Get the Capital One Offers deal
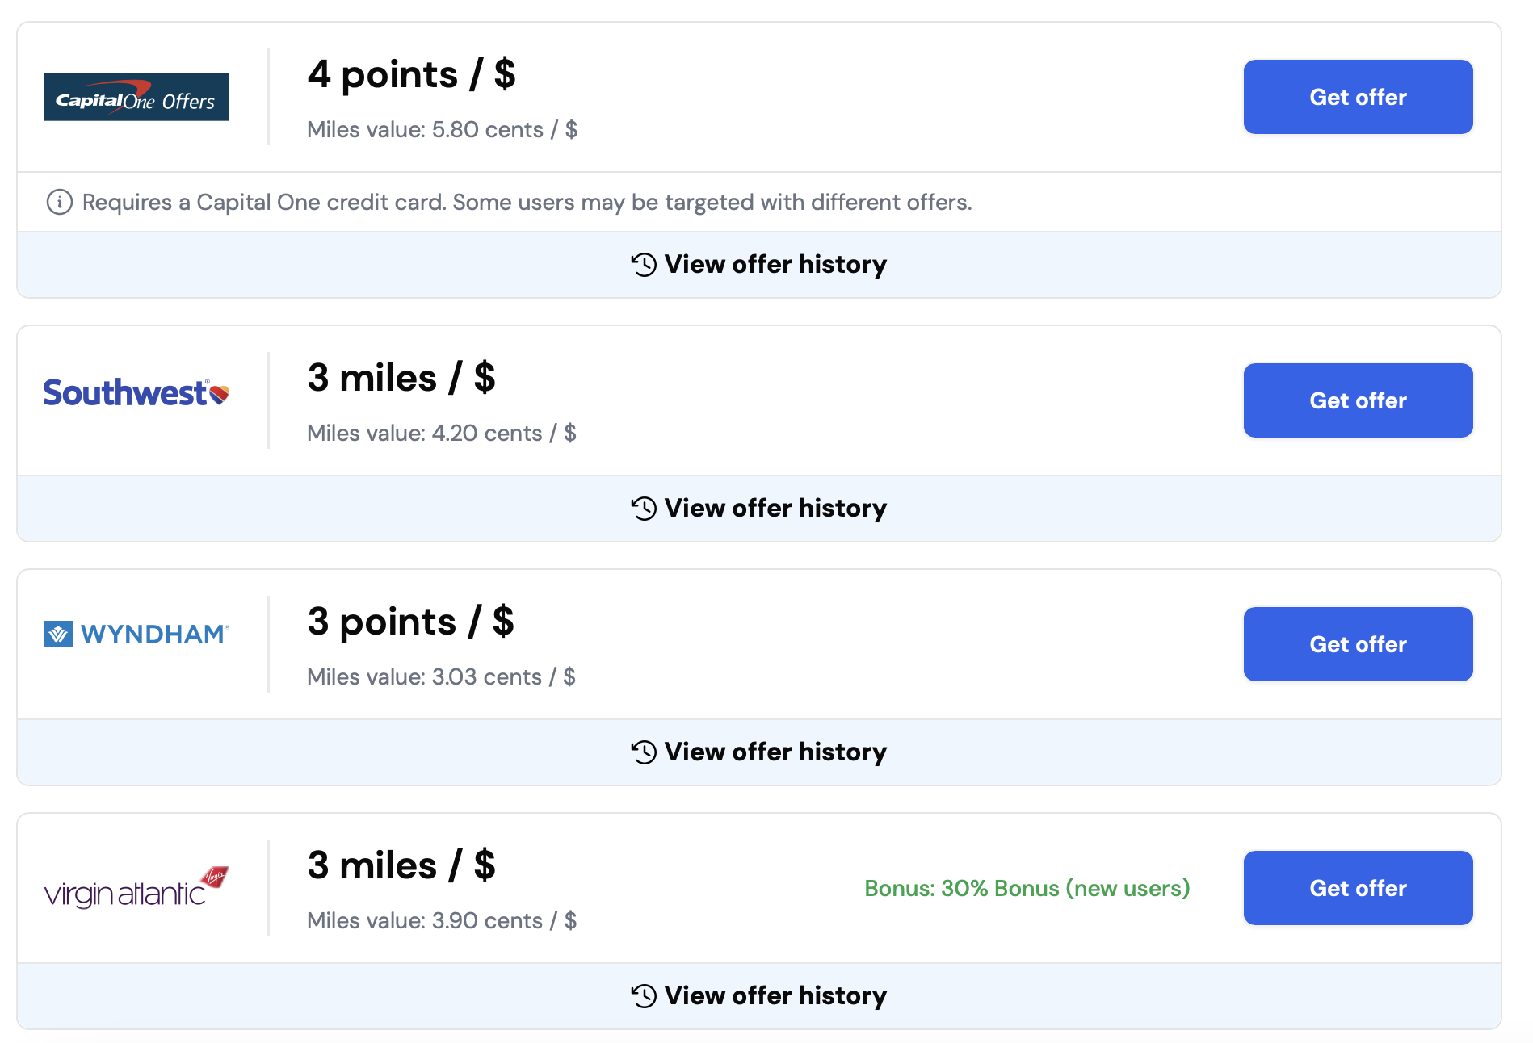The width and height of the screenshot is (1533, 1043). coord(1358,97)
